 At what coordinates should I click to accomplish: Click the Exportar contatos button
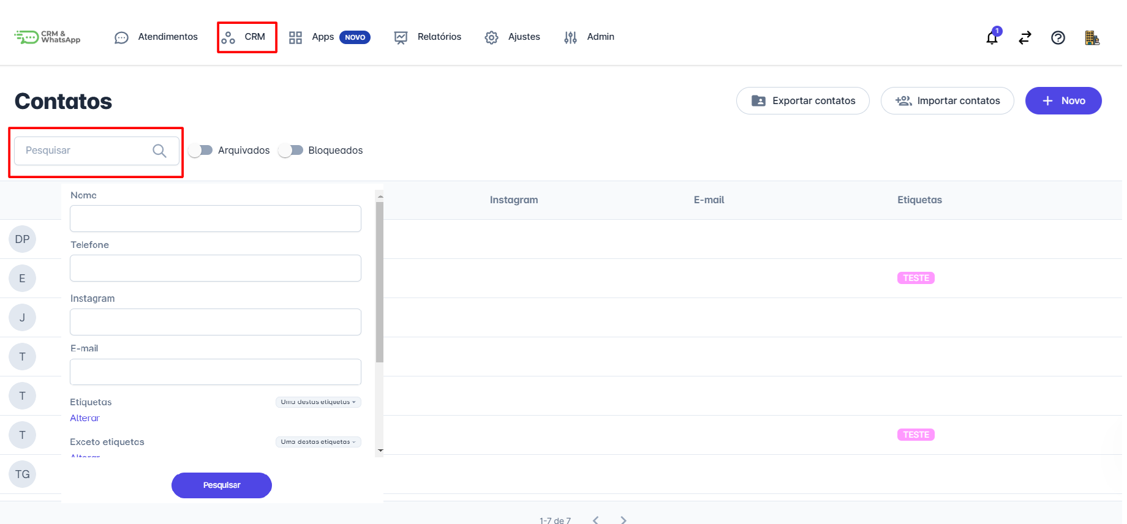pyautogui.click(x=802, y=101)
